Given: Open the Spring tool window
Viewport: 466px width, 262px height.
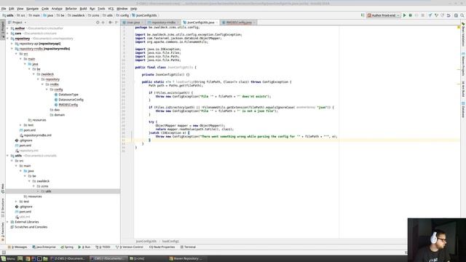Looking at the screenshot, I should [x=67, y=247].
